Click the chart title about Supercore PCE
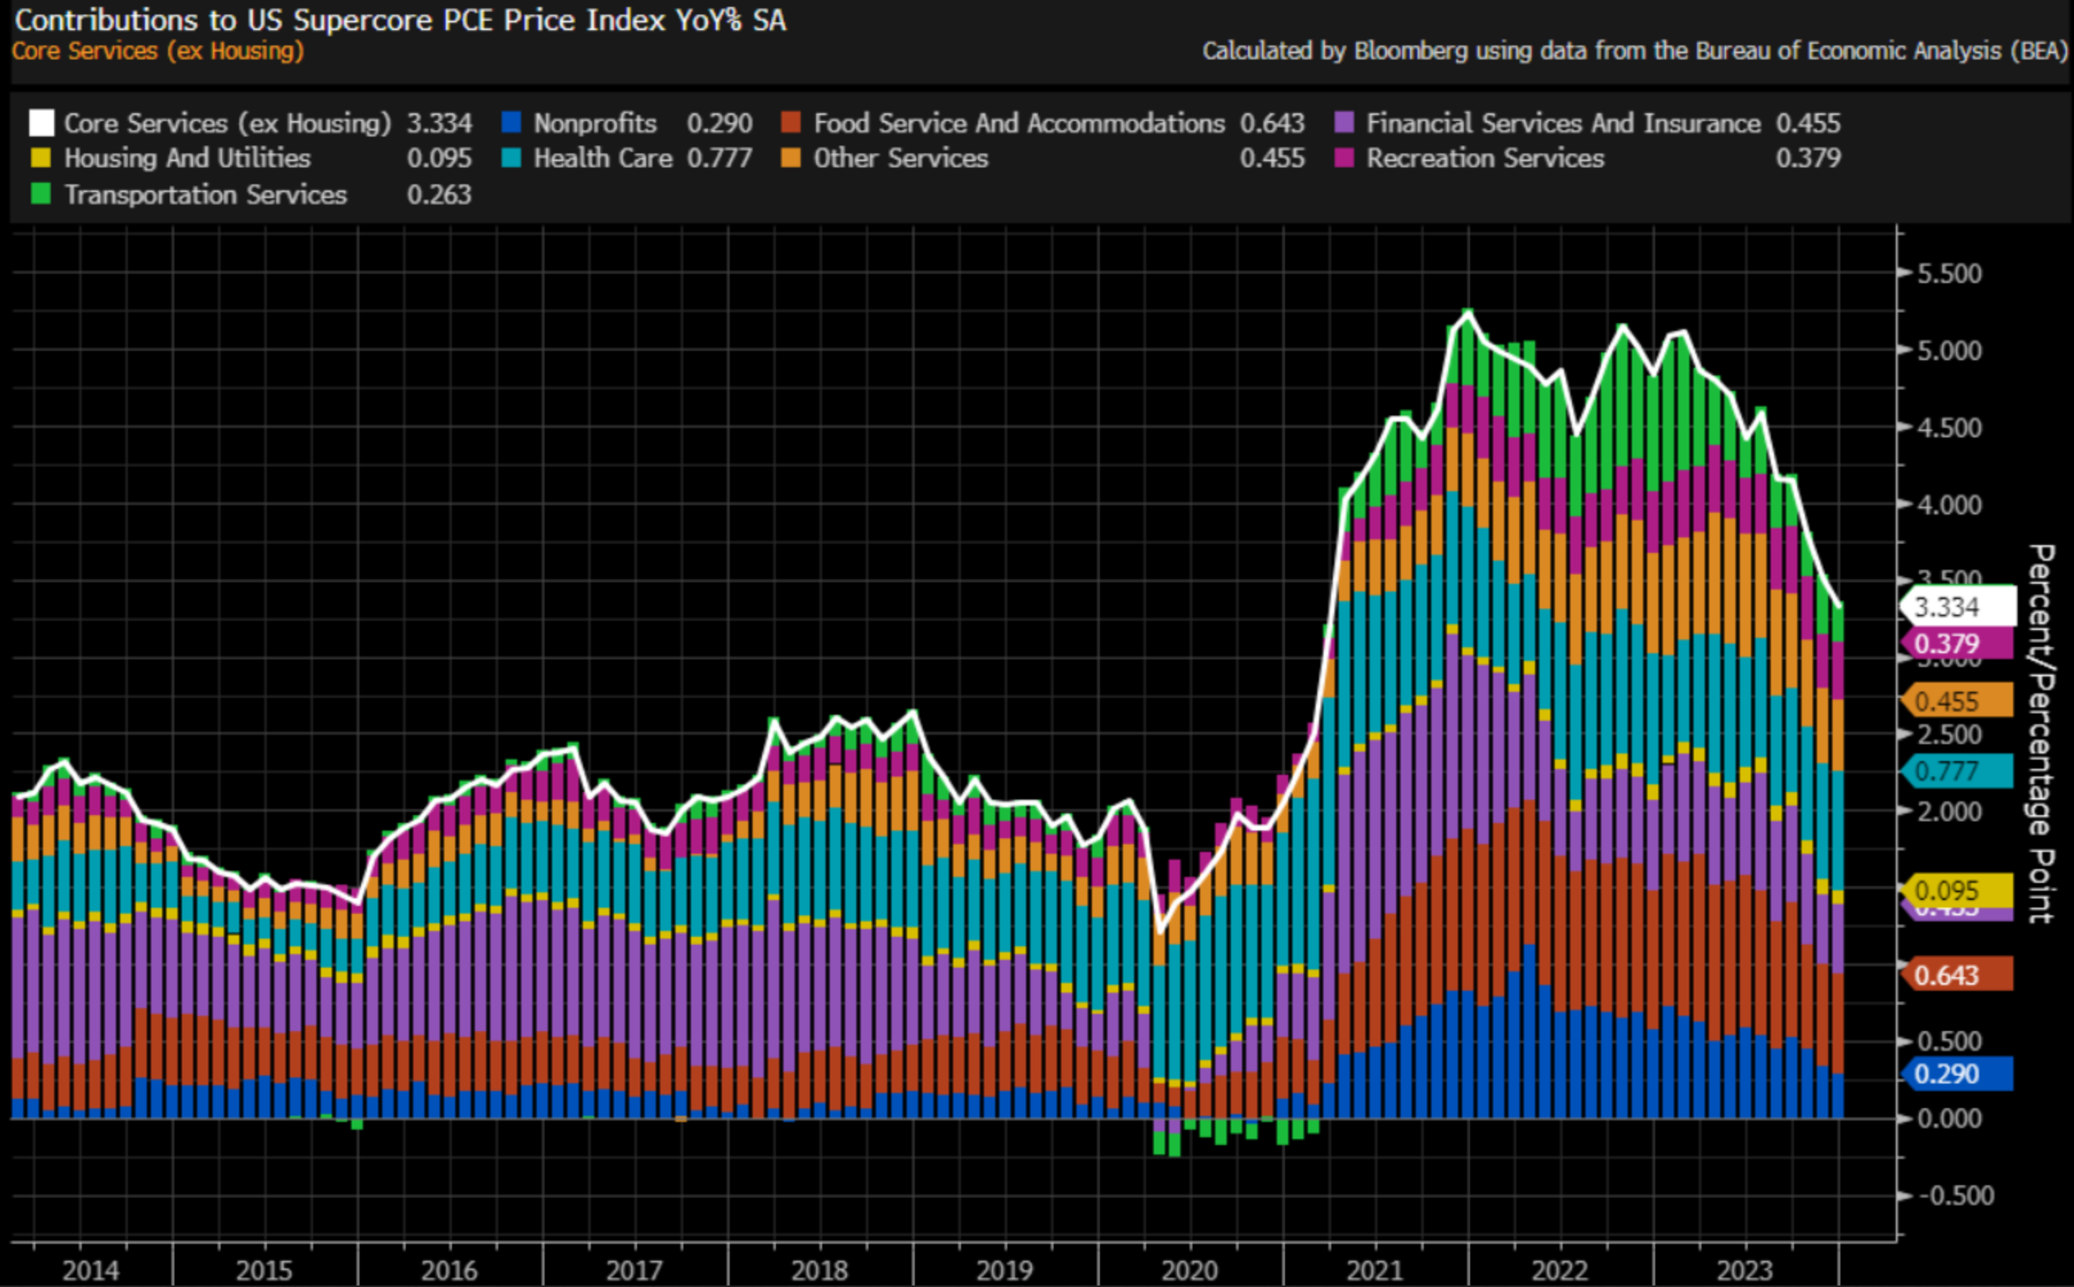 pyautogui.click(x=400, y=20)
